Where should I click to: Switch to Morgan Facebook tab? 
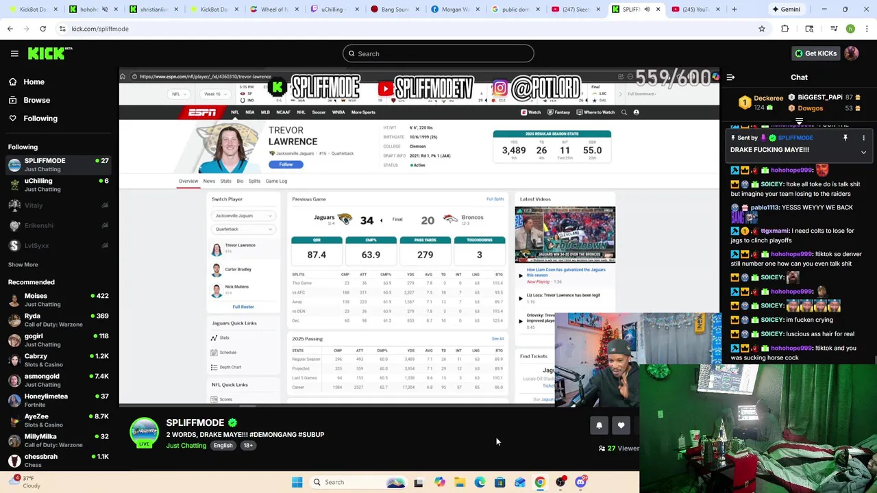(455, 10)
